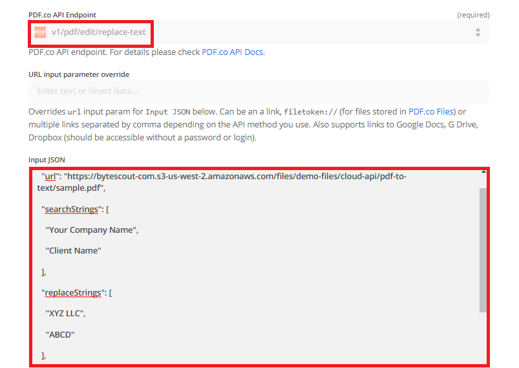
Task: Open the PDF.co Files link
Action: click(x=431, y=112)
